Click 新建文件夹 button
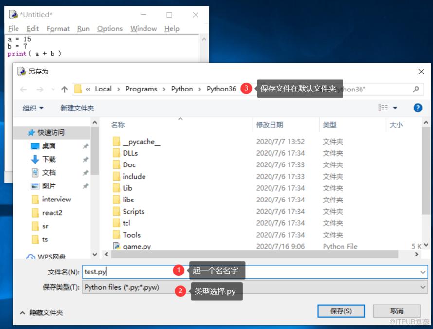The width and height of the screenshot is (433, 329). pos(77,108)
